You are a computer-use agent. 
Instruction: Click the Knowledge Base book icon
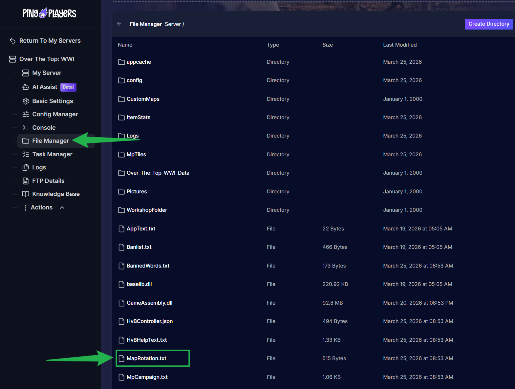[x=26, y=194]
